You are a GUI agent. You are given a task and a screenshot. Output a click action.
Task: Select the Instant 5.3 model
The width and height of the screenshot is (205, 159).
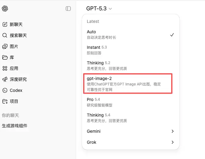coord(130,50)
